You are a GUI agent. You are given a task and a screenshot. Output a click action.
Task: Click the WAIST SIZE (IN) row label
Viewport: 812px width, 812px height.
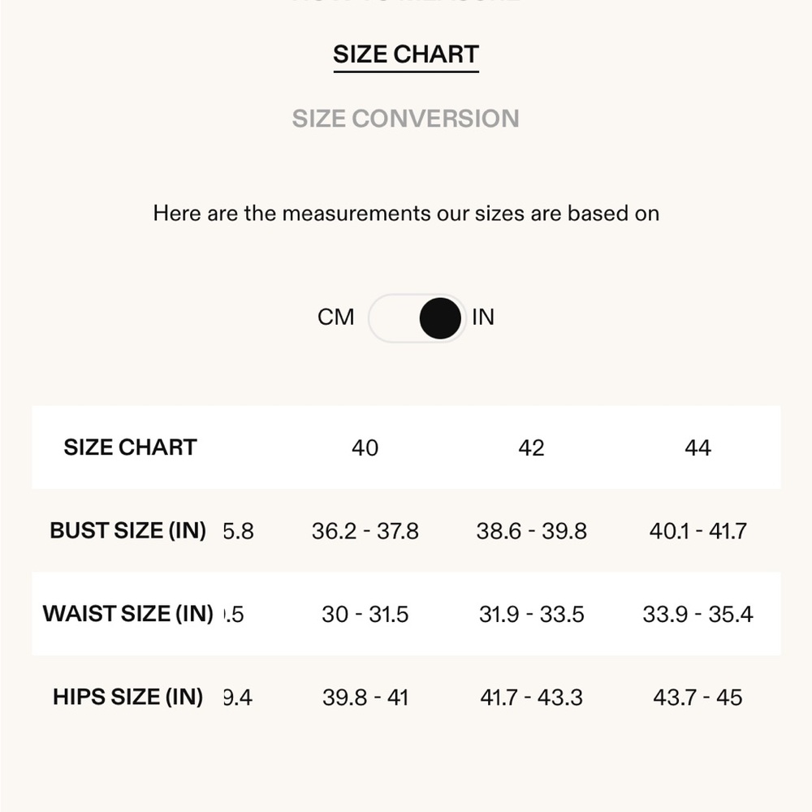(x=128, y=614)
